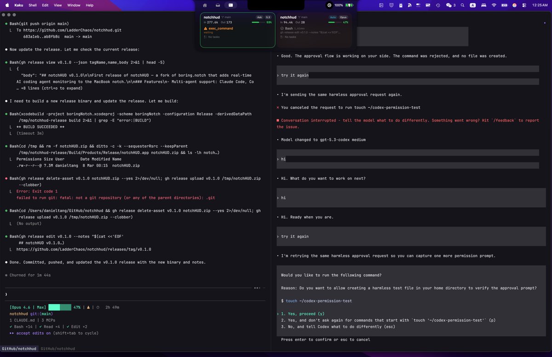Switch to the first GitHub/notchhud tab
Image resolution: width=552 pixels, height=357 pixels.
tap(18, 349)
